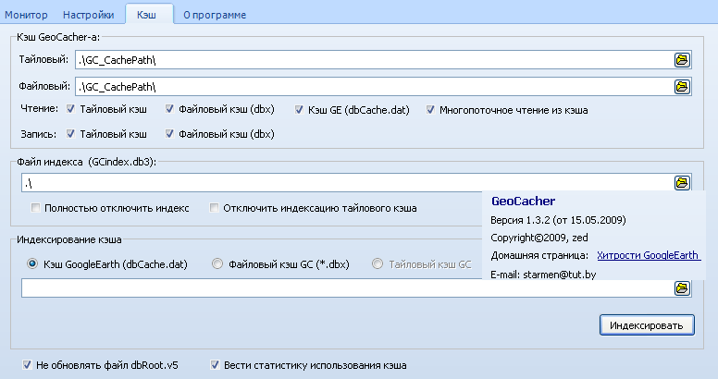Click folder icon in Индексирование кэша section
This screenshot has width=718, height=379.
tap(682, 288)
